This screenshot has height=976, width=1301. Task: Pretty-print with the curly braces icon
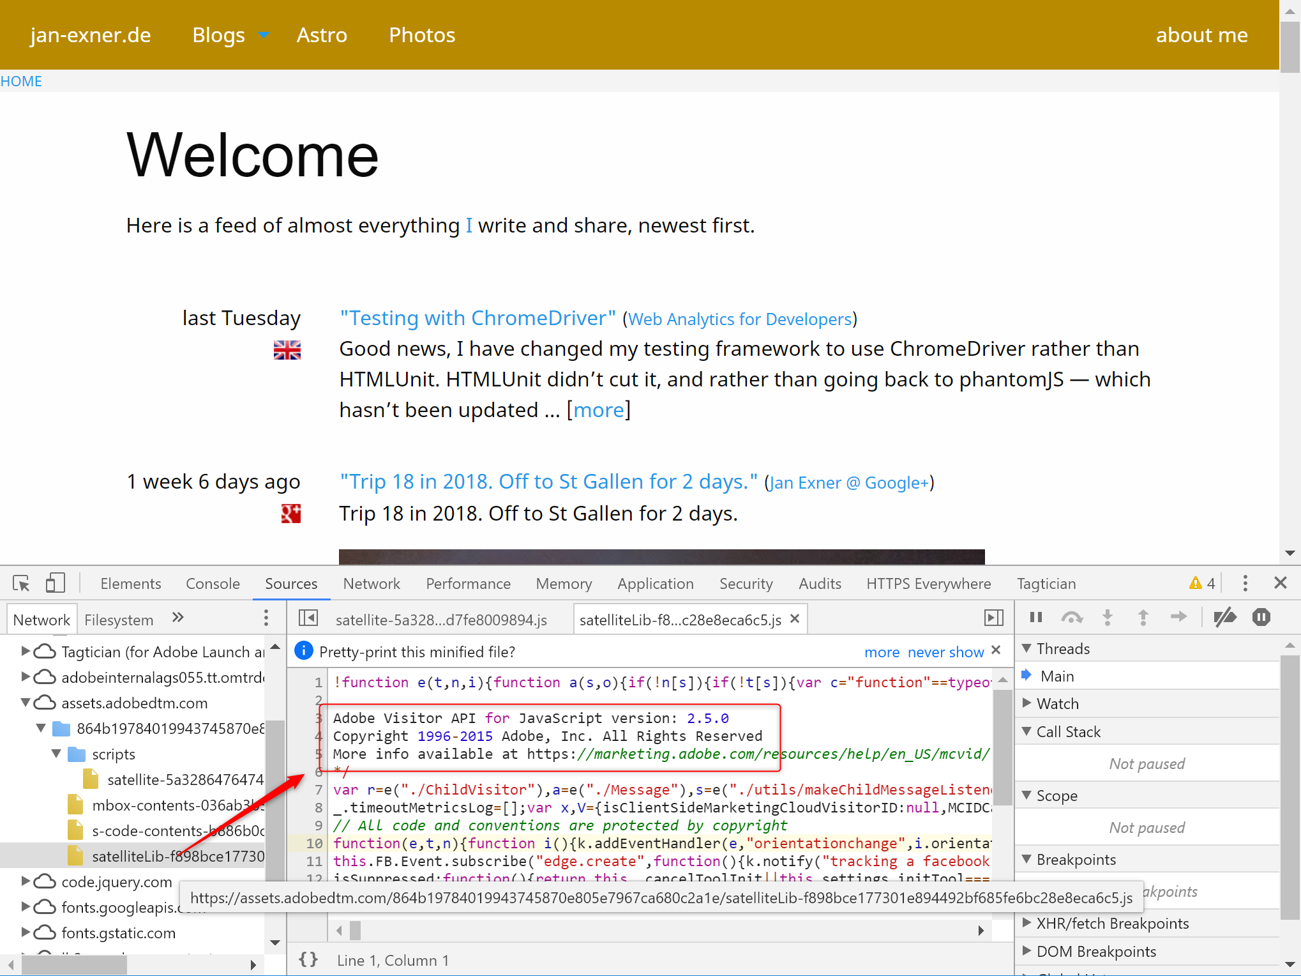[x=308, y=959]
